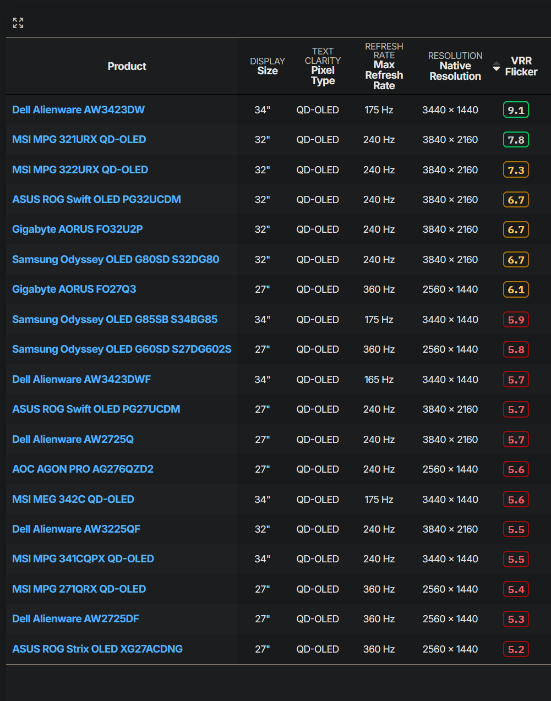Open AOC AGON PRO AG276QZD2 link
551x701 pixels.
click(83, 469)
